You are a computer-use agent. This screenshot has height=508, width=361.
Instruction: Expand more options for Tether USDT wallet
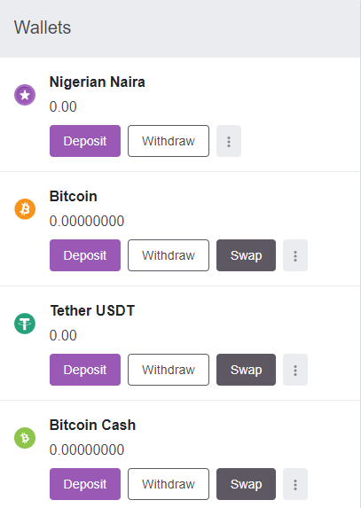point(295,370)
